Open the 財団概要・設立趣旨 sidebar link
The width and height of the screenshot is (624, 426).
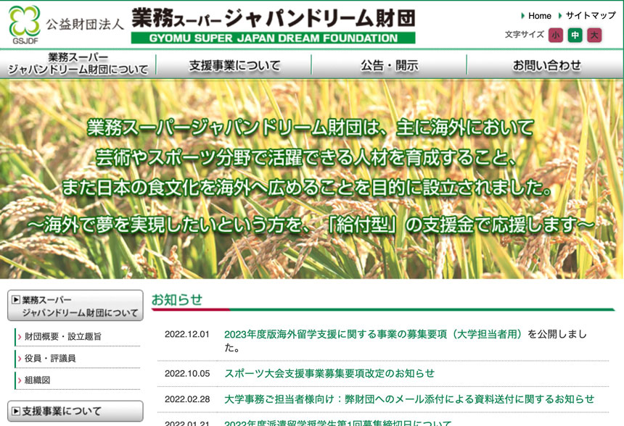[63, 337]
